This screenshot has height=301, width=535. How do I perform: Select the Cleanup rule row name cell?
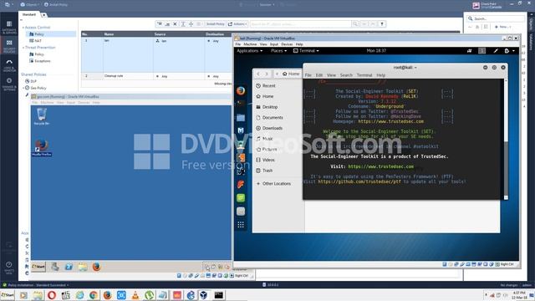pyautogui.click(x=128, y=76)
